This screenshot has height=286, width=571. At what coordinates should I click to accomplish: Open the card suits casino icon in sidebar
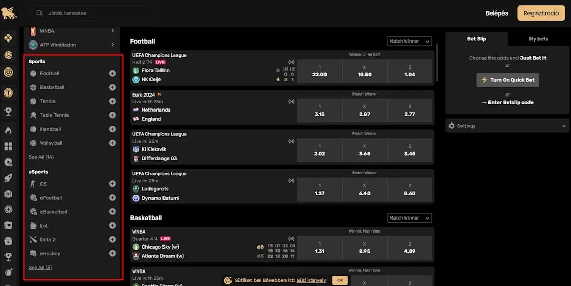8,37
